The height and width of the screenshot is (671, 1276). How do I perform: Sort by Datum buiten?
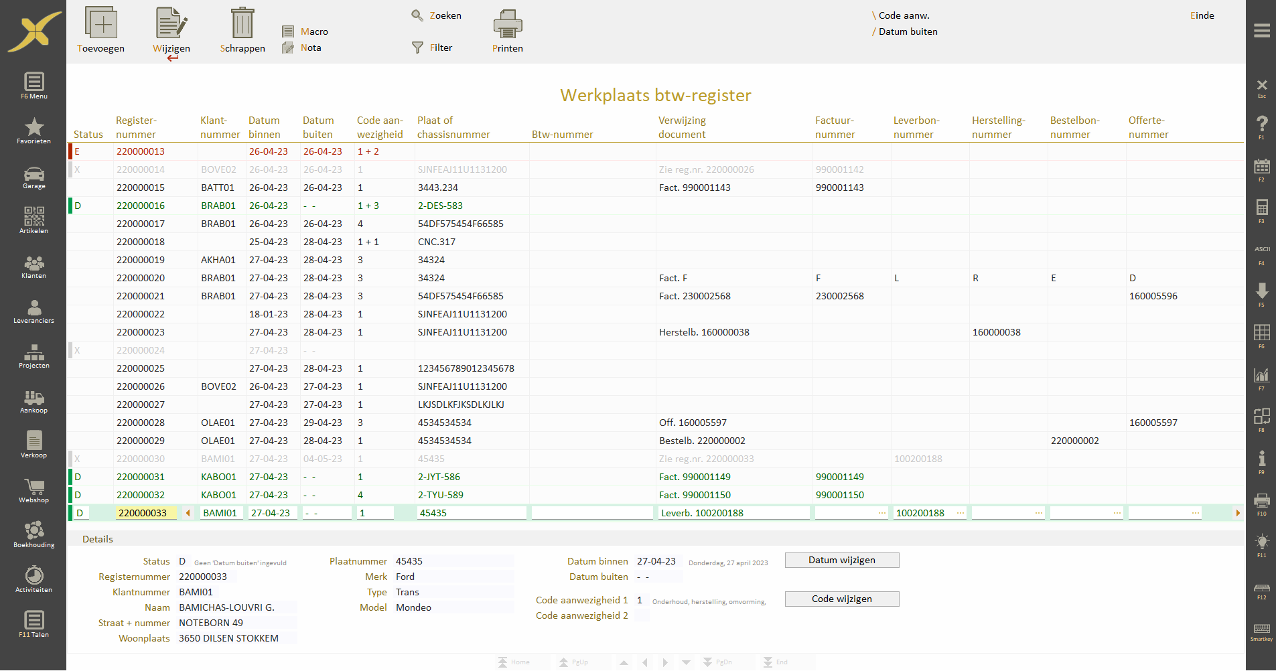(x=905, y=31)
